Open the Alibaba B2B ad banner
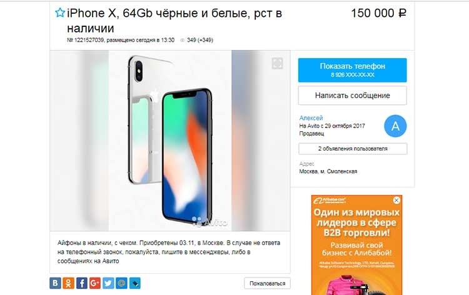 [356, 245]
